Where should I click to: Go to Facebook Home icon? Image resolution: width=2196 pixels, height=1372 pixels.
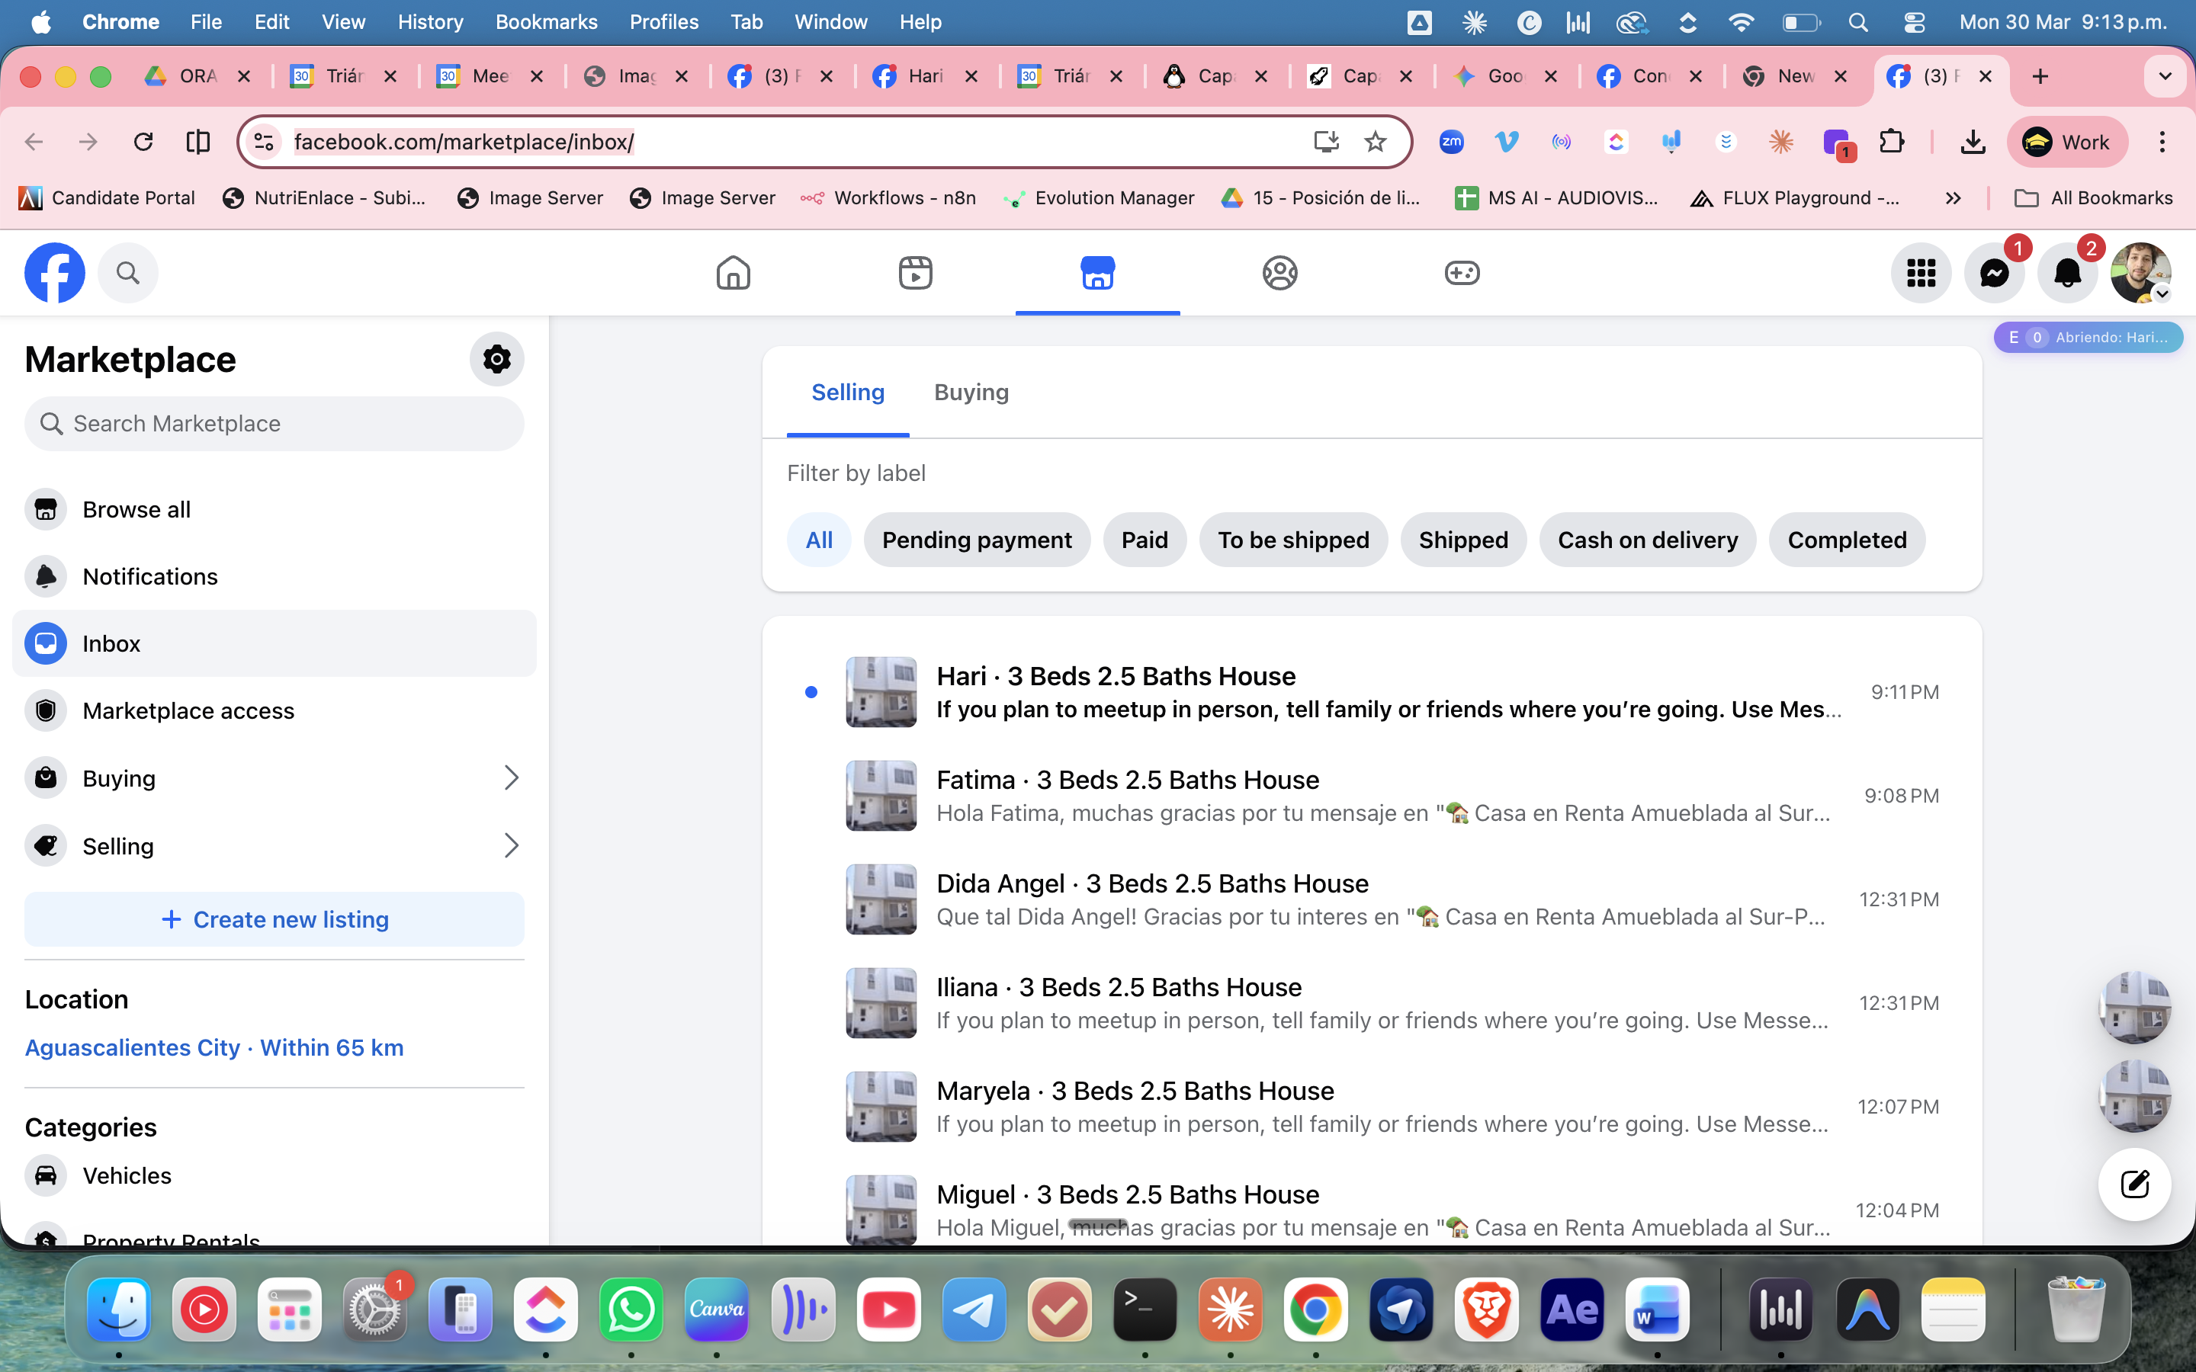[732, 273]
